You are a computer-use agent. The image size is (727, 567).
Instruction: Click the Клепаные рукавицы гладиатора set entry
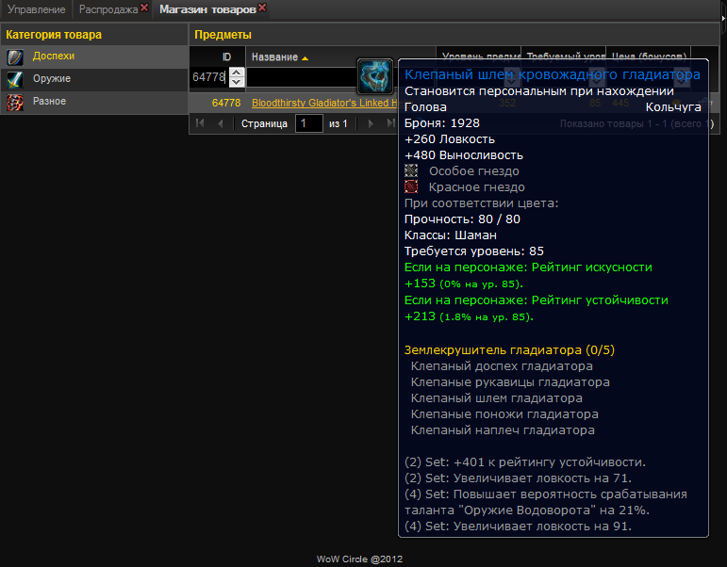coord(510,382)
